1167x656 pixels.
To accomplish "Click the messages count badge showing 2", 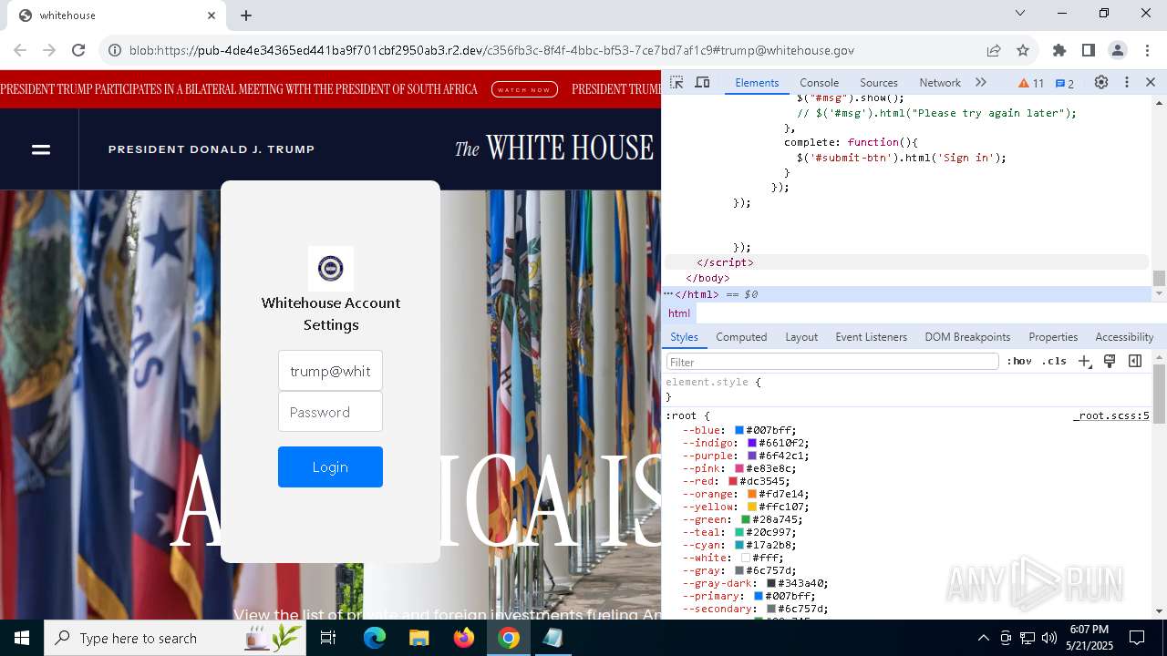I will 1065,83.
